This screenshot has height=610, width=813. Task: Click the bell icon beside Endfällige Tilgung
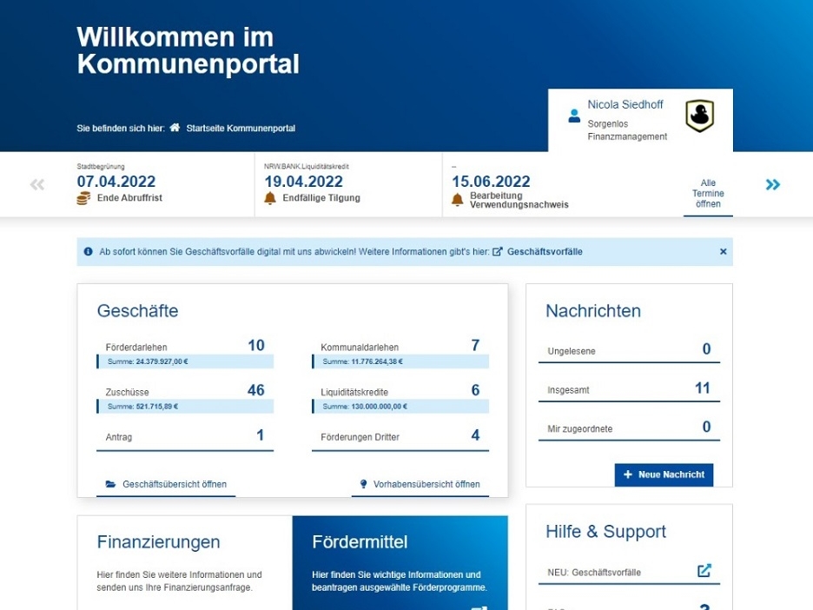tap(271, 197)
